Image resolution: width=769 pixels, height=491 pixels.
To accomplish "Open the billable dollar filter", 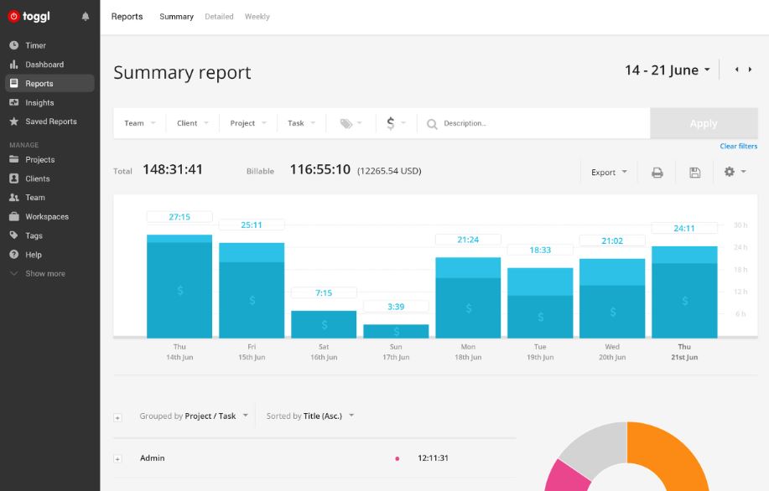I will click(395, 123).
